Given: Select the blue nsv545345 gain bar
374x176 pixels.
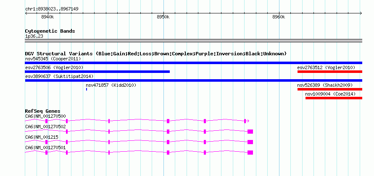Looking at the screenshot, I should coord(193,63).
